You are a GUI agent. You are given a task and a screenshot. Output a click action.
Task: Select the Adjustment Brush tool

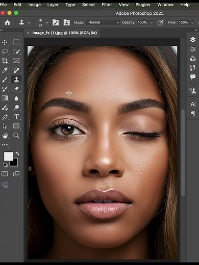[x=5, y=108]
